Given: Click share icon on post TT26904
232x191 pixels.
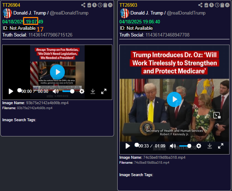Looking at the screenshot, I should tap(83, 5).
